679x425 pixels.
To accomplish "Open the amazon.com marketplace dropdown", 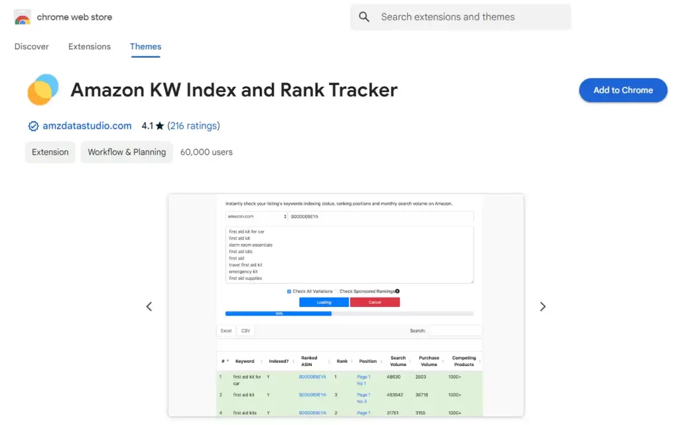I will point(256,216).
